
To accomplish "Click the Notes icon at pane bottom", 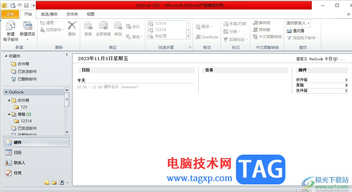I will tap(47, 182).
